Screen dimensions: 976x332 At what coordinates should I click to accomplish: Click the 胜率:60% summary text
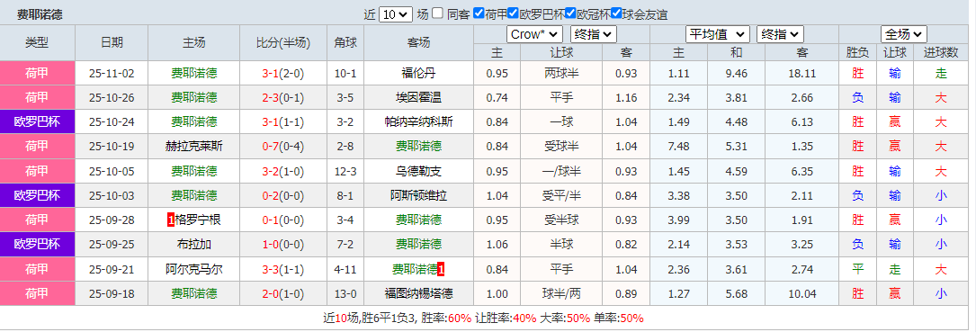click(447, 319)
